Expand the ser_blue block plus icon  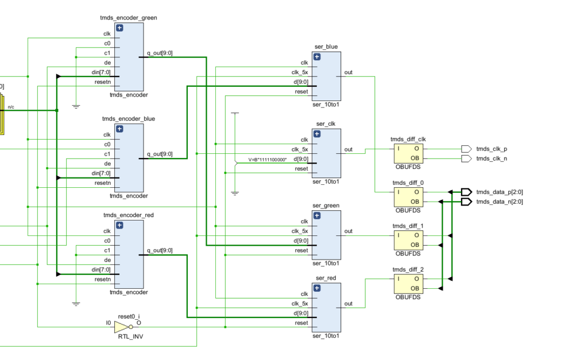pyautogui.click(x=317, y=57)
